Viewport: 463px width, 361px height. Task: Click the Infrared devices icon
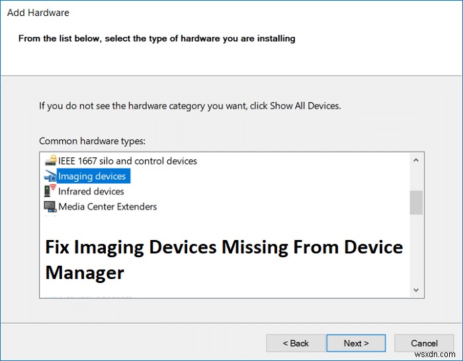(x=50, y=191)
